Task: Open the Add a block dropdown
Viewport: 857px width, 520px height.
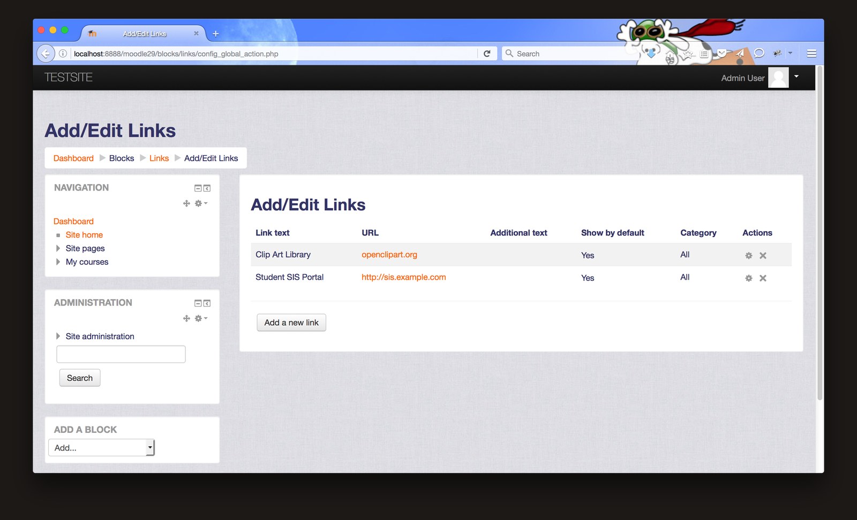Action: point(101,448)
